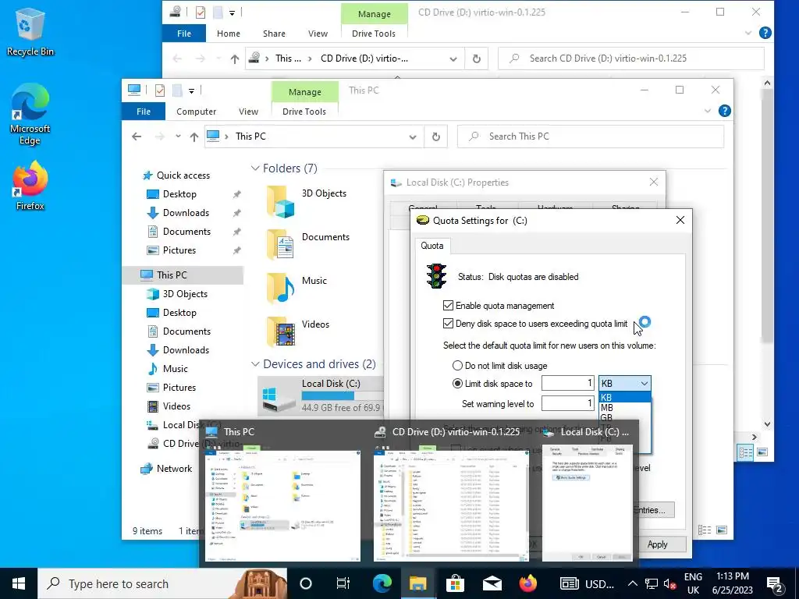Open the View tab in This PC window
The height and width of the screenshot is (599, 799).
point(248,111)
